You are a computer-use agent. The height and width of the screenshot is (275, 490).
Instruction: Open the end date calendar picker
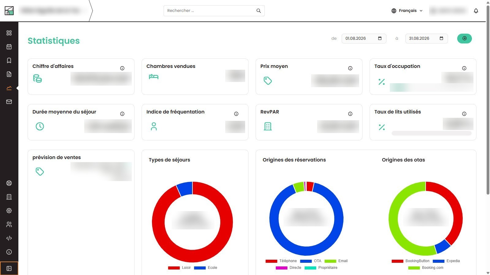(x=441, y=39)
